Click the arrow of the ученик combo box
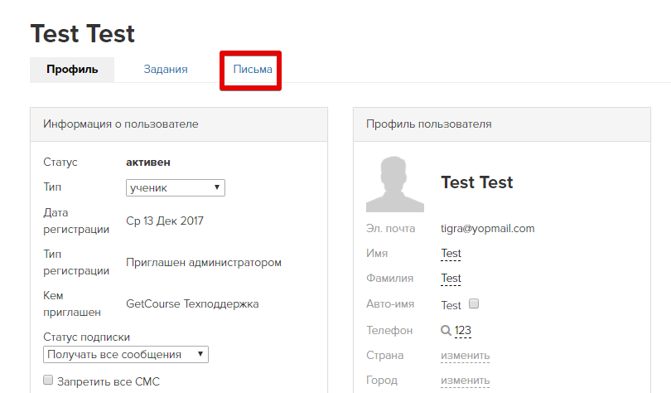 (x=217, y=187)
